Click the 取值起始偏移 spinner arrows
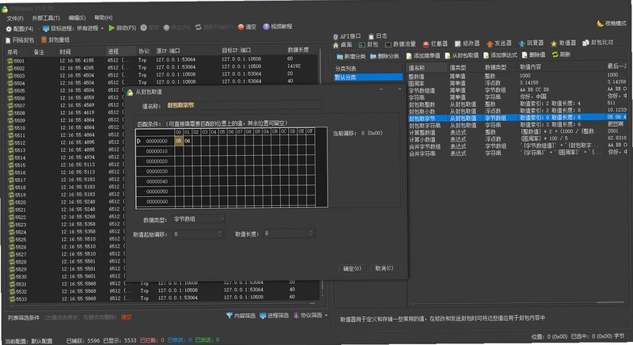The height and width of the screenshot is (345, 633). click(220, 234)
